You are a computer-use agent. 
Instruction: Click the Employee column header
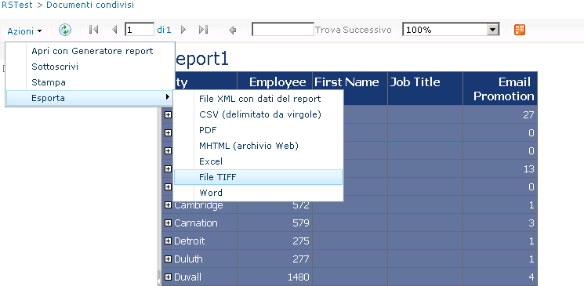(x=277, y=82)
